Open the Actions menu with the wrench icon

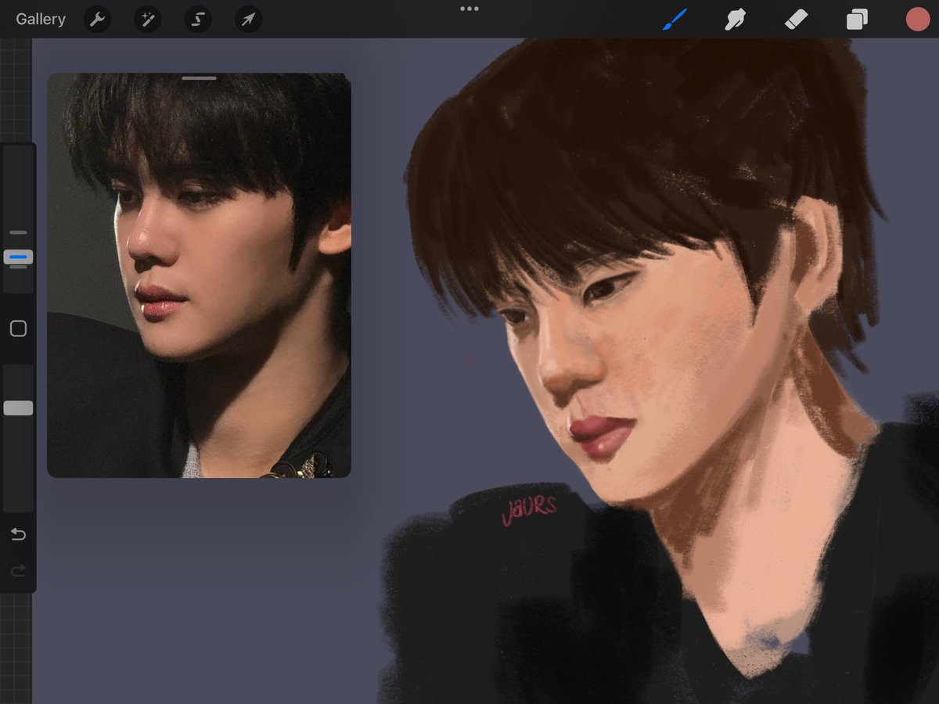(97, 19)
